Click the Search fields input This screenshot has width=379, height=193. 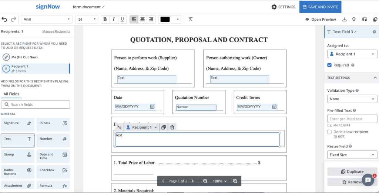click(36, 105)
